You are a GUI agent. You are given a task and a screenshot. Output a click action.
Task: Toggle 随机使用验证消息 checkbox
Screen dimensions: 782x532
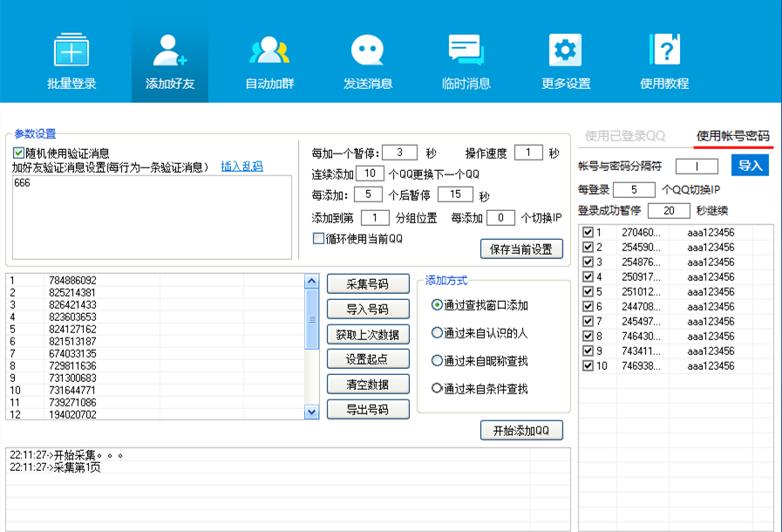point(19,153)
